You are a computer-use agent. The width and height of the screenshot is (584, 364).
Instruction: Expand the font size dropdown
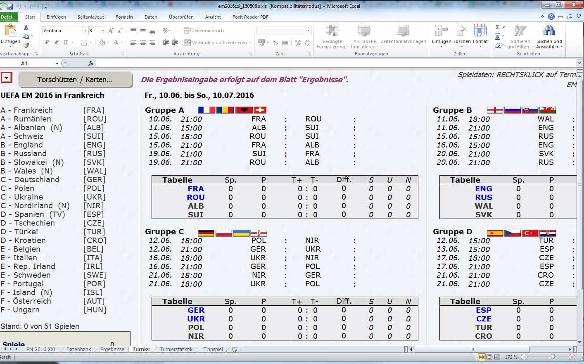tap(103, 31)
